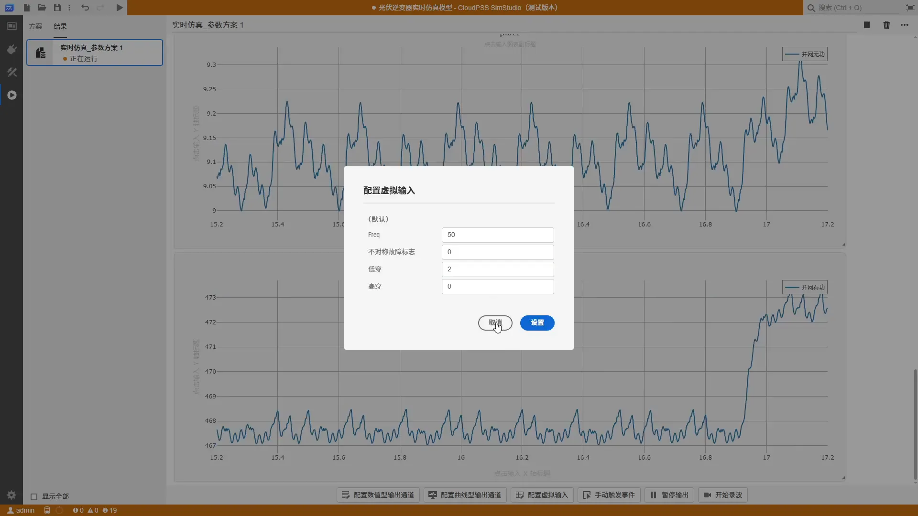Screen dimensions: 918x516
Task: Click the redo arrow icon
Action: [x=100, y=8]
